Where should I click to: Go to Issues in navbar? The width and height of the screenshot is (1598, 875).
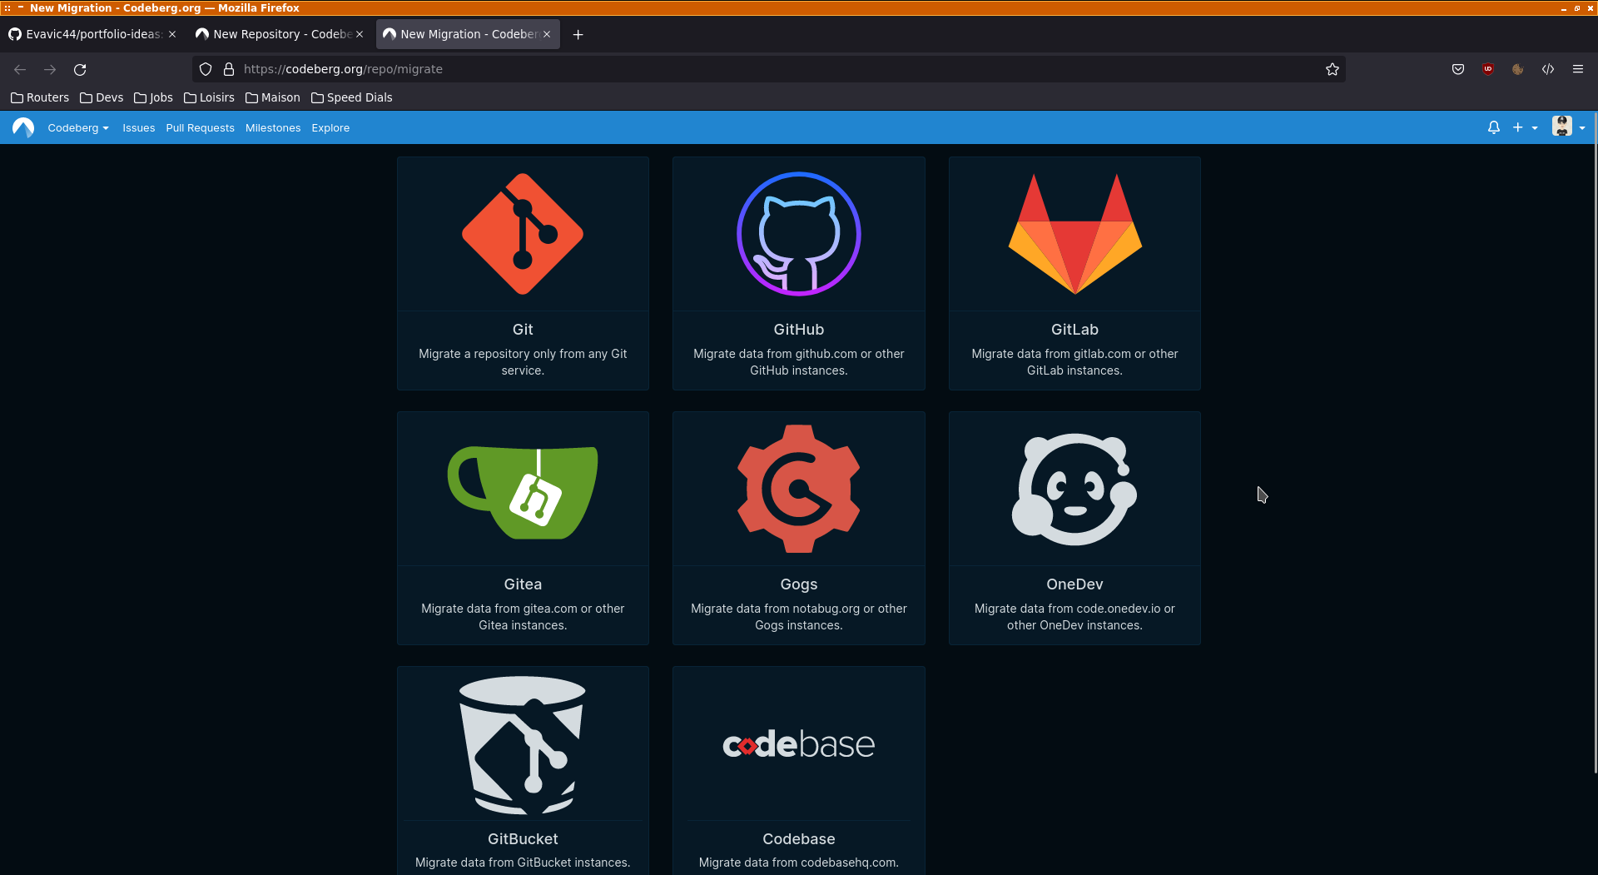139,127
